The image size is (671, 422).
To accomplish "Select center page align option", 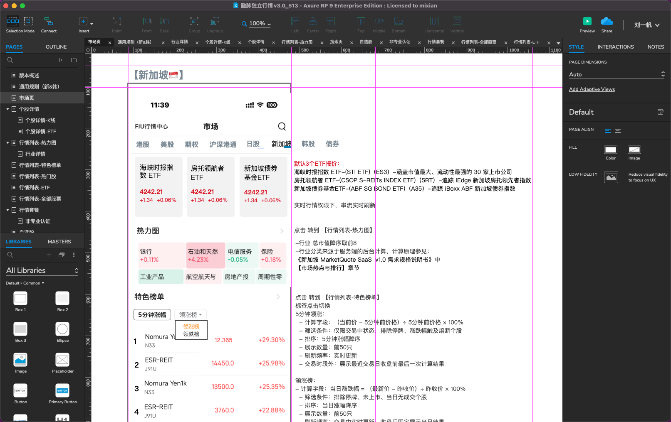I will (x=618, y=131).
